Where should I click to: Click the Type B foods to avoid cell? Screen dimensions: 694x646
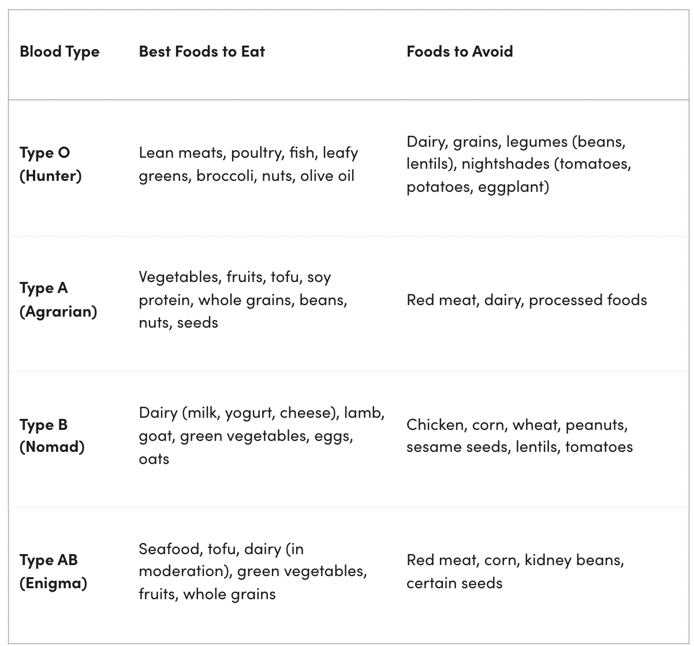pyautogui.click(x=519, y=436)
